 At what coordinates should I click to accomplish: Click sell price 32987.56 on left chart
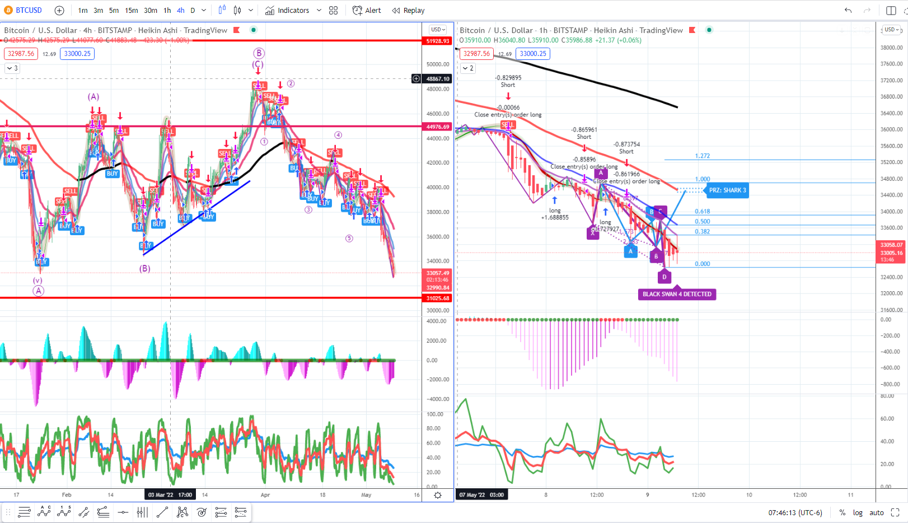pos(21,54)
